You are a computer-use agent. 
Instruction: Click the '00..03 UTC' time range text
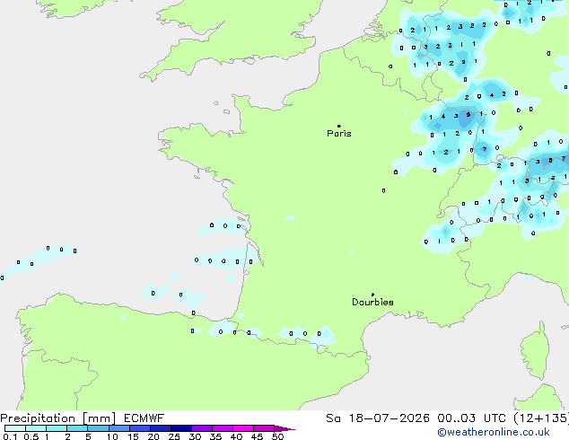(x=471, y=418)
